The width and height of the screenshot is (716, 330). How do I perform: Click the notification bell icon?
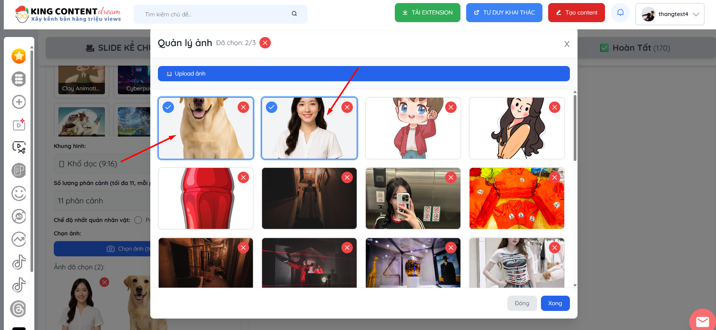[620, 13]
